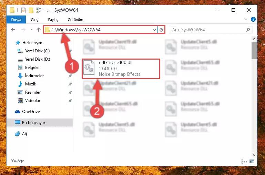The height and width of the screenshot is (175, 265).
Task: Click the folder icon in title bar
Action: [12, 10]
